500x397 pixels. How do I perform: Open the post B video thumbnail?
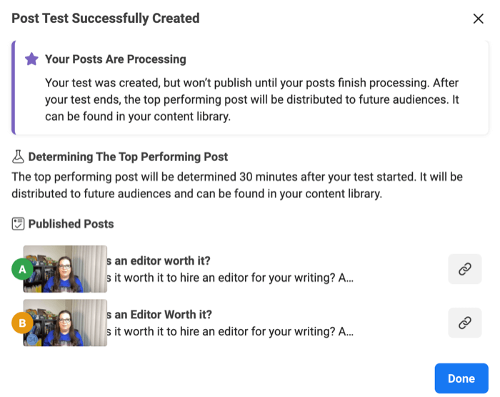pos(65,323)
